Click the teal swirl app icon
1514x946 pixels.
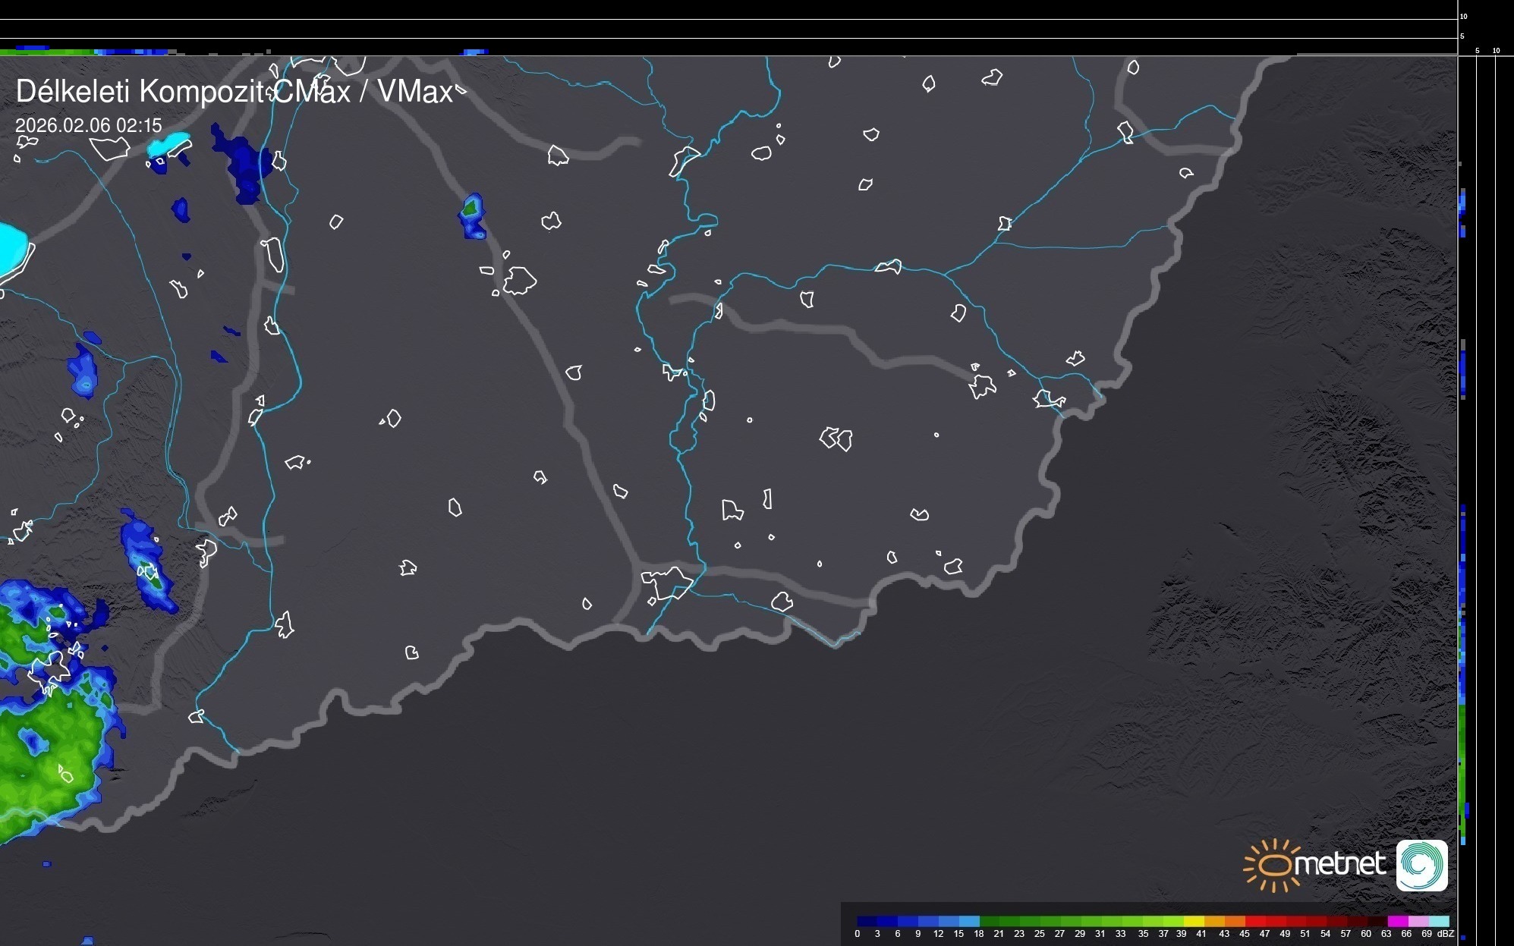1421,865
